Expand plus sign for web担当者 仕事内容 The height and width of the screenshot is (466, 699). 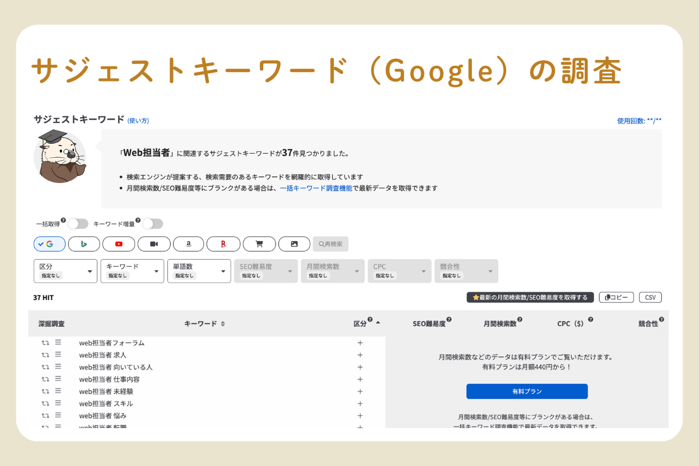tap(360, 379)
